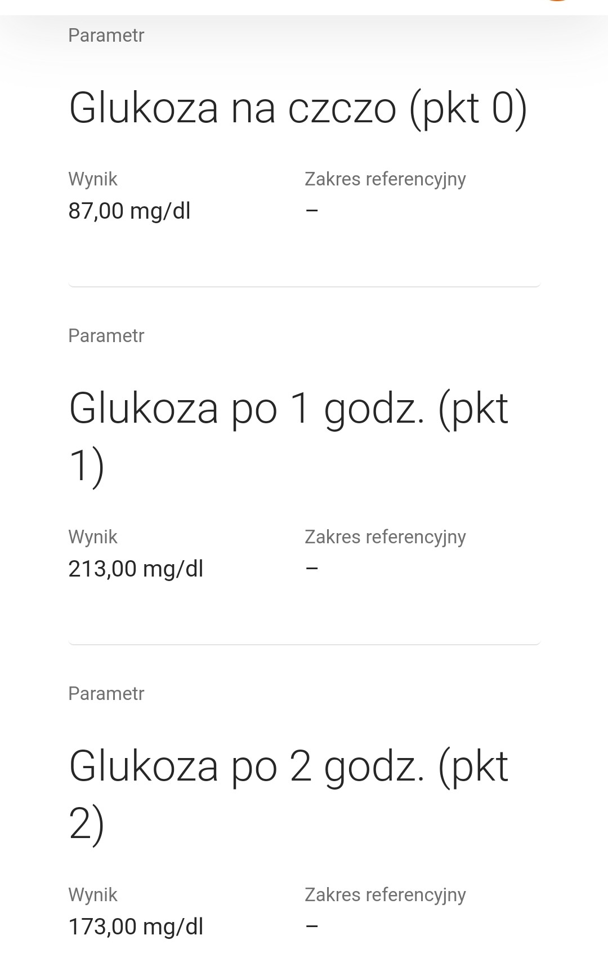The height and width of the screenshot is (975, 608).
Task: Click the divider line below the 87,00 mg/dl result
Action: (x=304, y=286)
